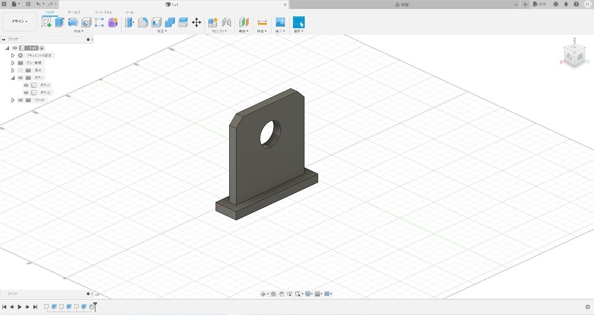
Task: Expand the 原点 folder node
Action: 13,70
